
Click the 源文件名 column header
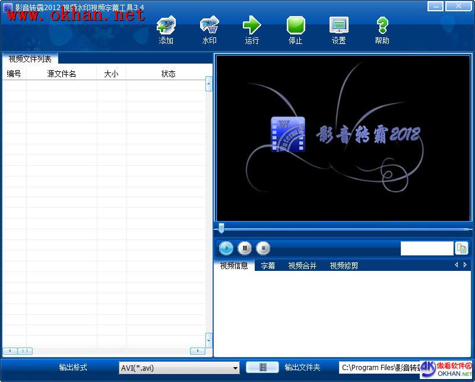point(62,74)
